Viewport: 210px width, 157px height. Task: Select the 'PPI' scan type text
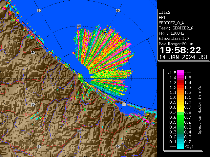162,18
